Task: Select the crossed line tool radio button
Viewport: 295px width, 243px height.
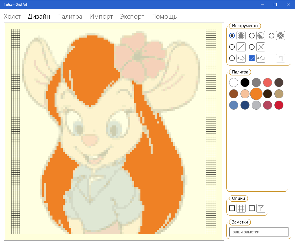Action: 252,47
